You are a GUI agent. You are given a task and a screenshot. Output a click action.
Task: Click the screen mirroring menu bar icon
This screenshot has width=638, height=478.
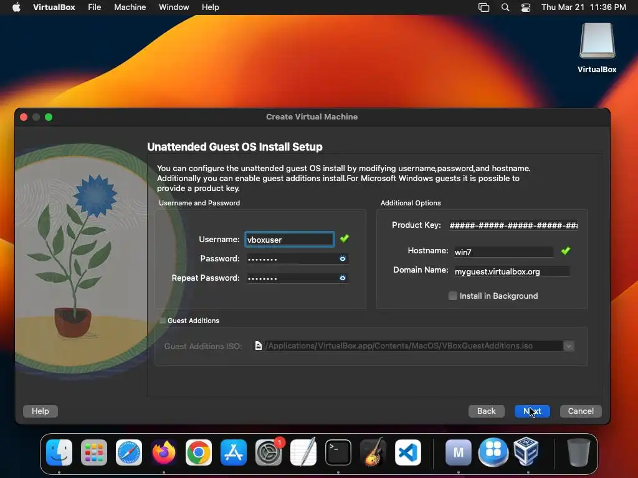pos(483,7)
